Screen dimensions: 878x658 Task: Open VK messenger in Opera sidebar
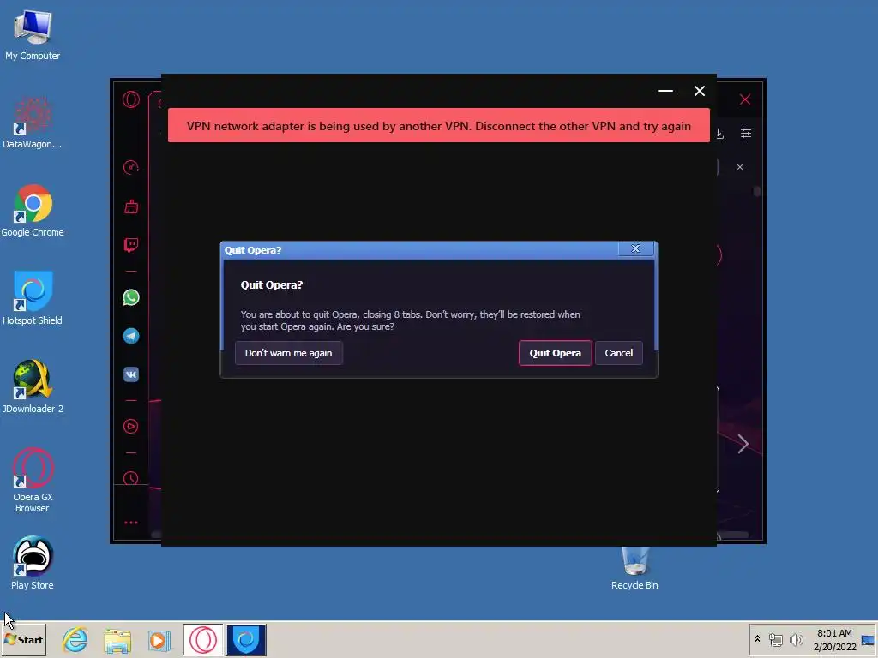(x=131, y=374)
